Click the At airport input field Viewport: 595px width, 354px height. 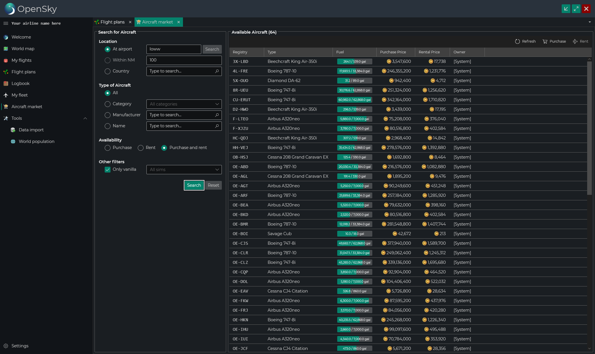point(173,49)
